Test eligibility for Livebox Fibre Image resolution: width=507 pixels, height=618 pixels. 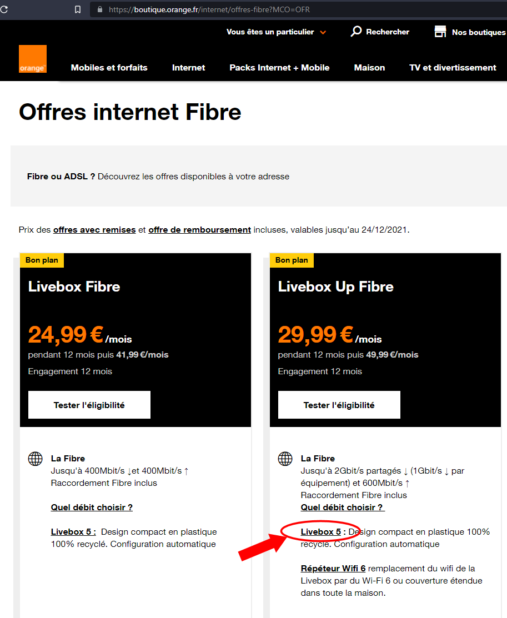(x=89, y=405)
